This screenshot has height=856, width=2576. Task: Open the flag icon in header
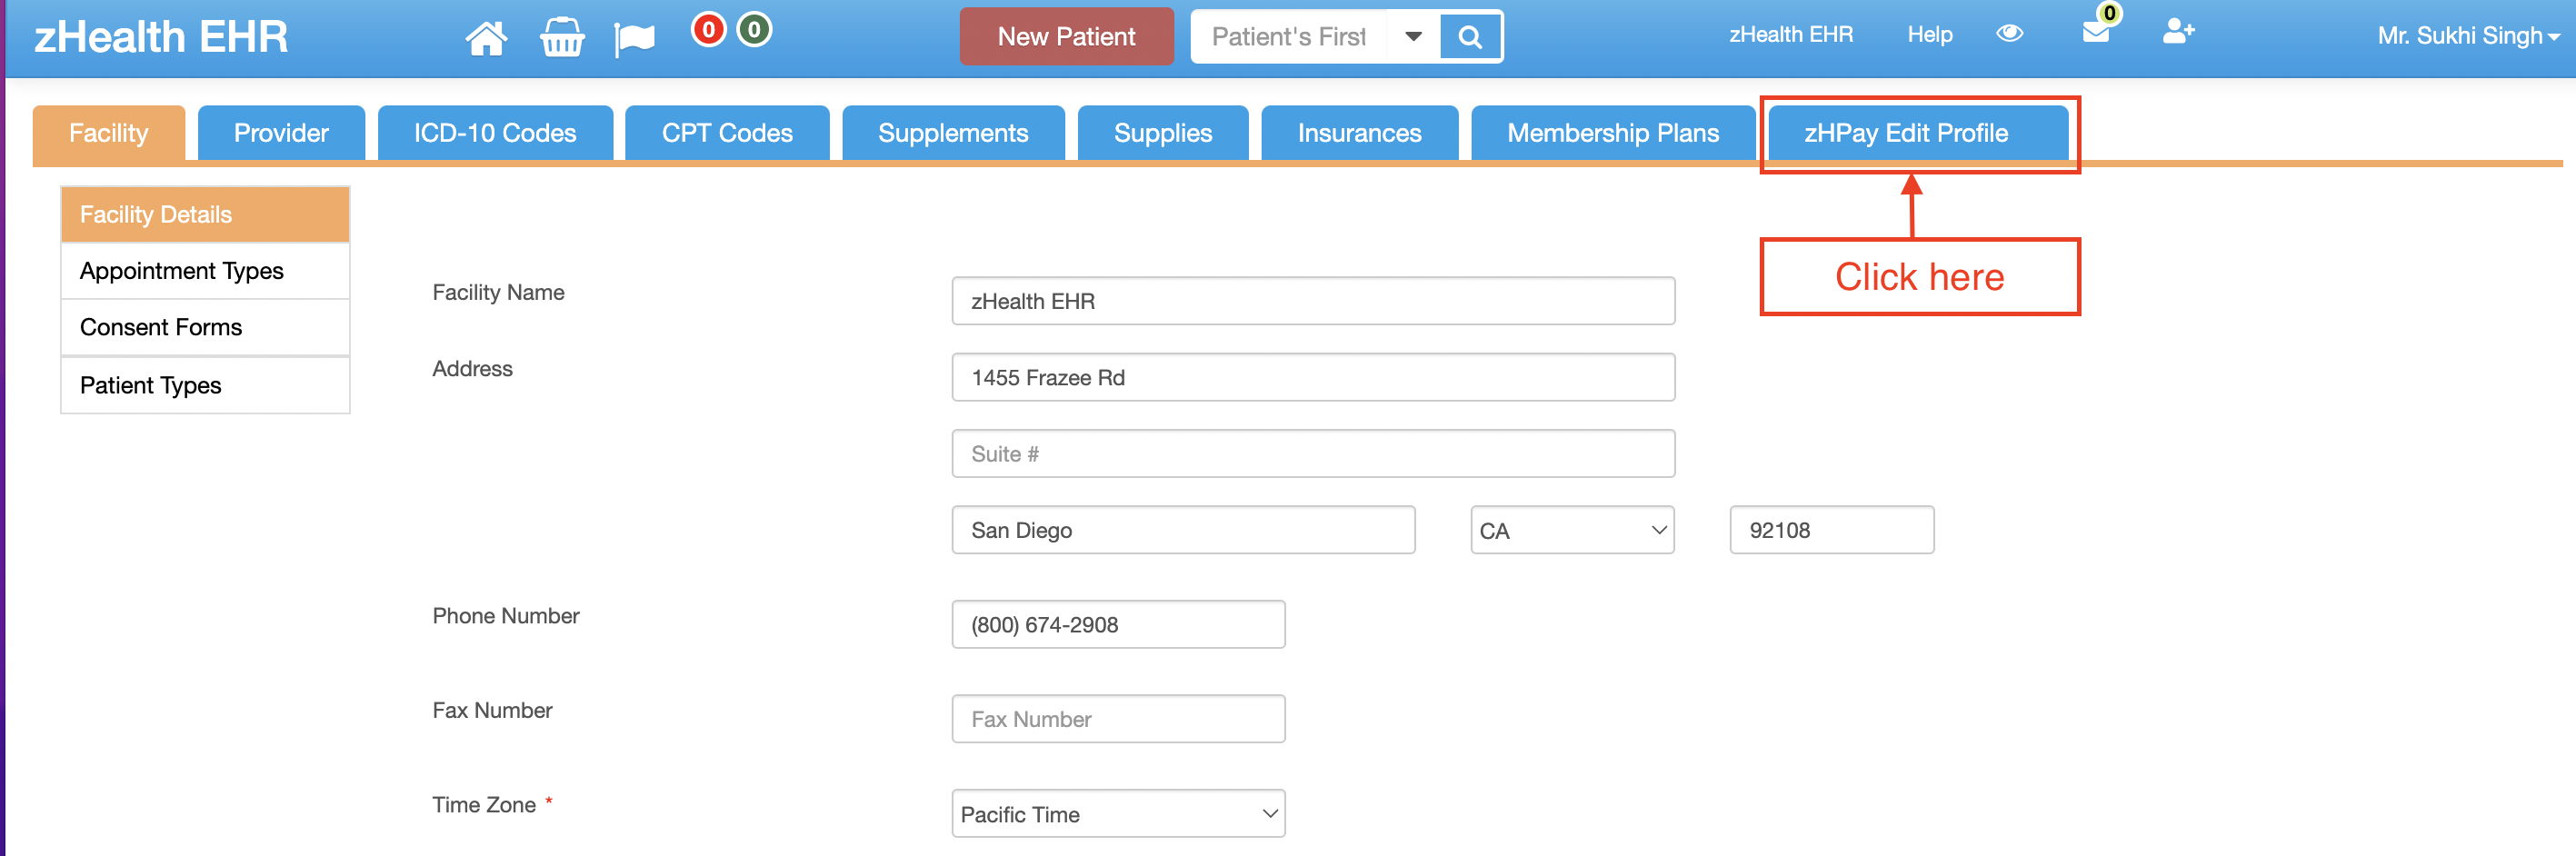(x=634, y=40)
